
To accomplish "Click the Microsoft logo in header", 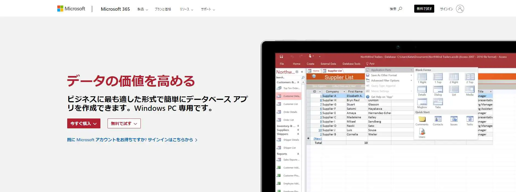I will pos(71,9).
